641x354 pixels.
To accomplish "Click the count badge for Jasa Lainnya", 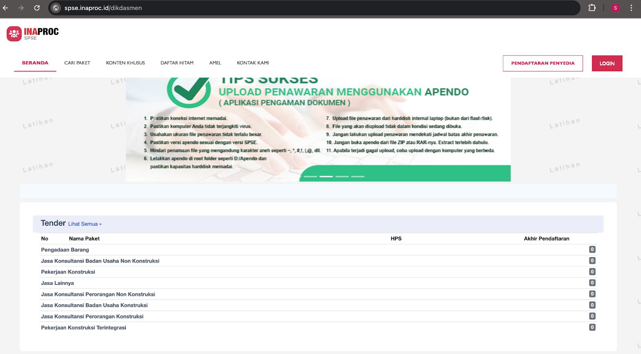I will click(x=592, y=283).
